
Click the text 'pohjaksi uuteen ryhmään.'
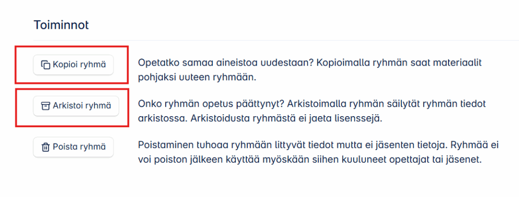click(x=197, y=79)
